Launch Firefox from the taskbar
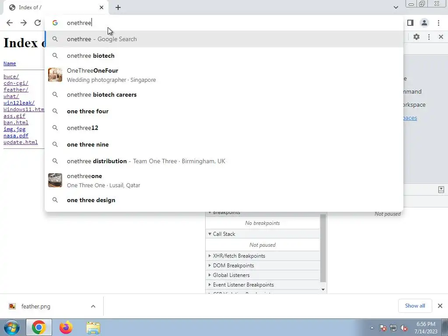Screen dimensions: 448x336 pyautogui.click(x=66, y=328)
